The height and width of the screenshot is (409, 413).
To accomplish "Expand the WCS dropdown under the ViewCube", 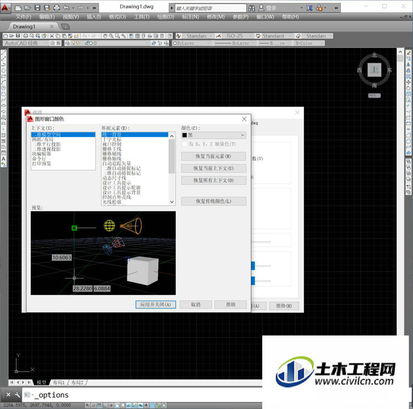I will click(374, 95).
